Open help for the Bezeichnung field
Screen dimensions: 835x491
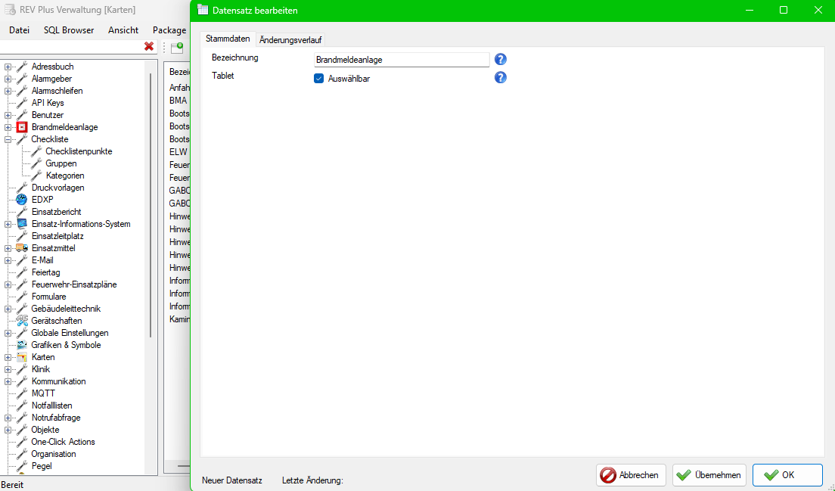coord(500,58)
